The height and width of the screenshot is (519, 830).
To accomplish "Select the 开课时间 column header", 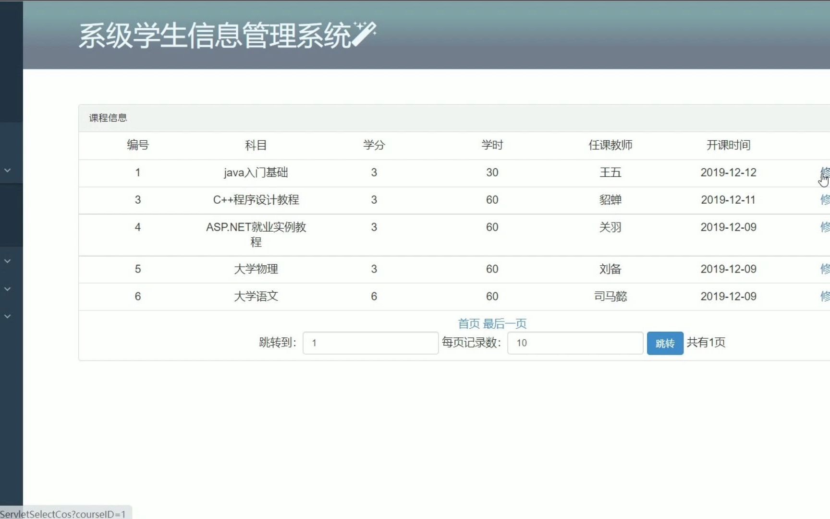I will coord(729,145).
